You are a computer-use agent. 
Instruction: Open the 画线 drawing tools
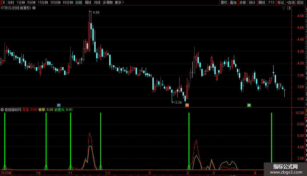pyautogui.click(x=262, y=2)
